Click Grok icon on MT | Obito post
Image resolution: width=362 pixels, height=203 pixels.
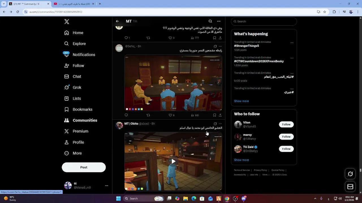pyautogui.click(x=215, y=123)
